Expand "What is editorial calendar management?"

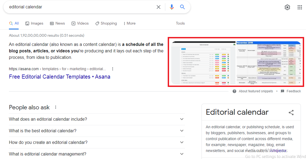97,154
